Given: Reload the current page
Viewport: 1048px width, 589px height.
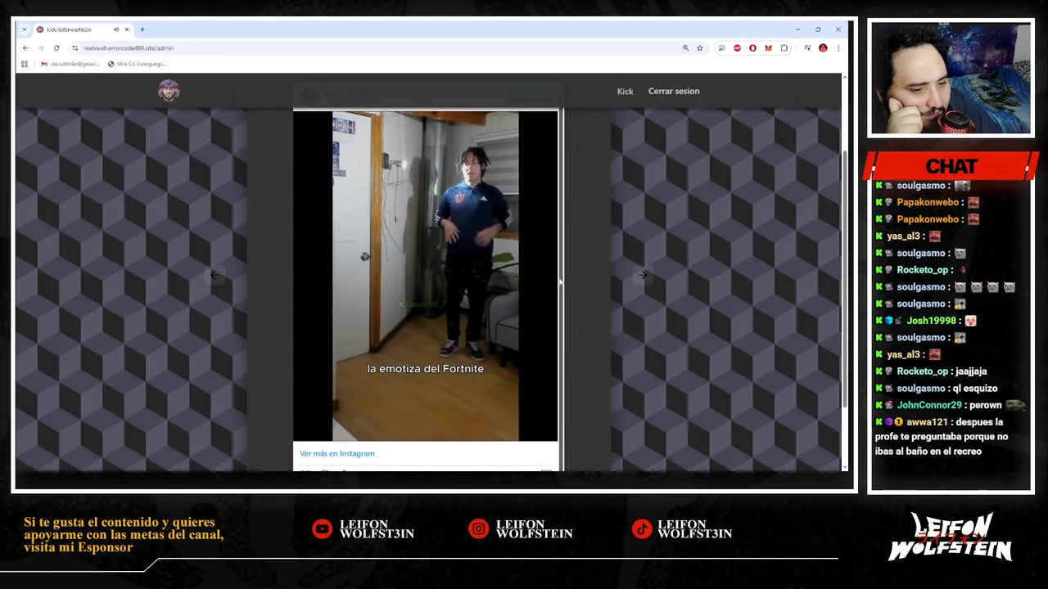Looking at the screenshot, I should (56, 48).
